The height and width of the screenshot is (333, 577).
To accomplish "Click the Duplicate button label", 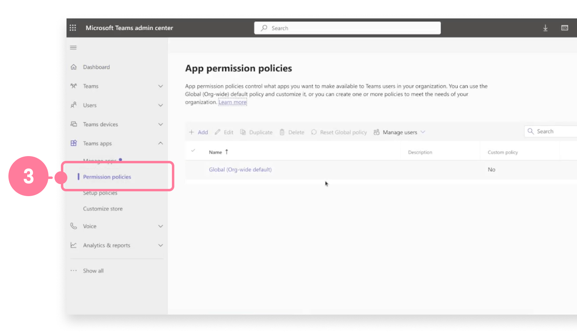I will click(x=261, y=132).
